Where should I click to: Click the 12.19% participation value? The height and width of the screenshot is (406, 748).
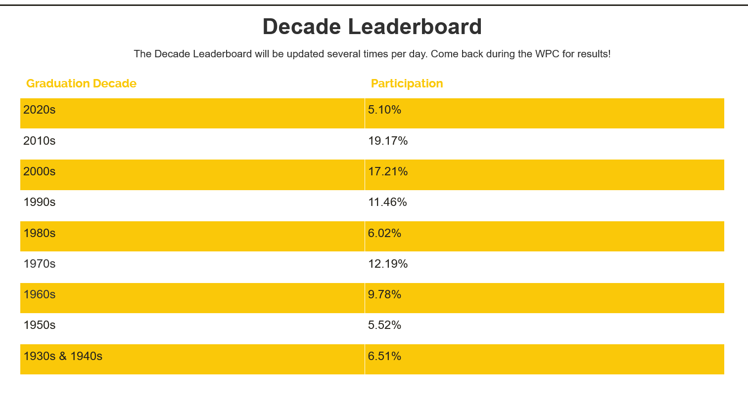pos(388,264)
